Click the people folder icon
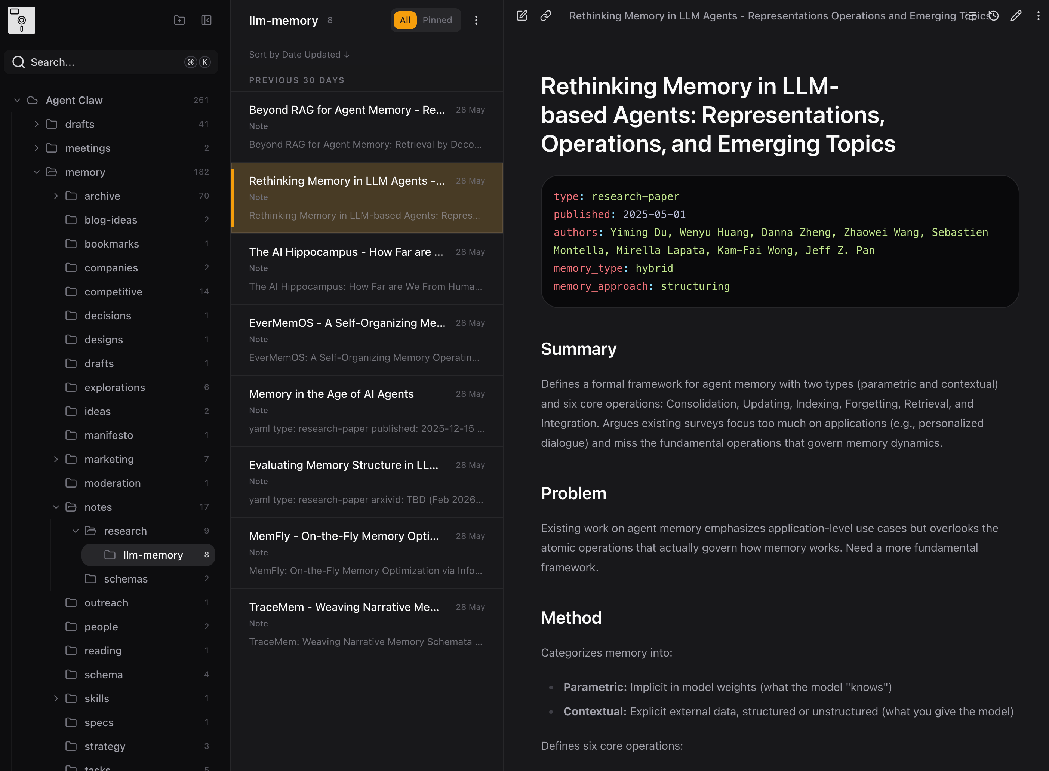The height and width of the screenshot is (771, 1049). coord(71,626)
